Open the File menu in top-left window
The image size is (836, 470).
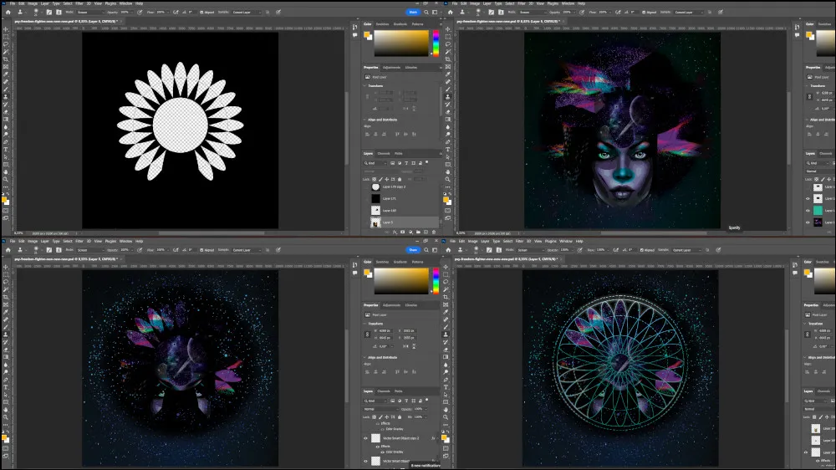tap(12, 3)
